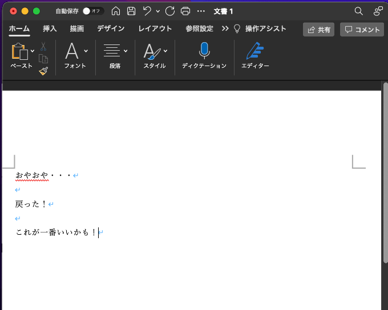Switch to the Insert (挿入) tab
388x310 pixels.
50,28
